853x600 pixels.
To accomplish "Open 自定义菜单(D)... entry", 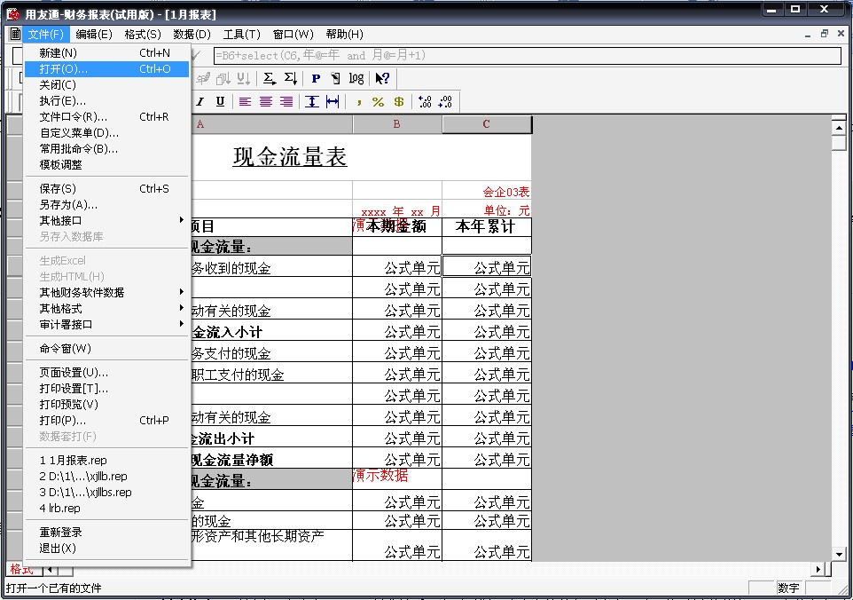I will pos(106,133).
